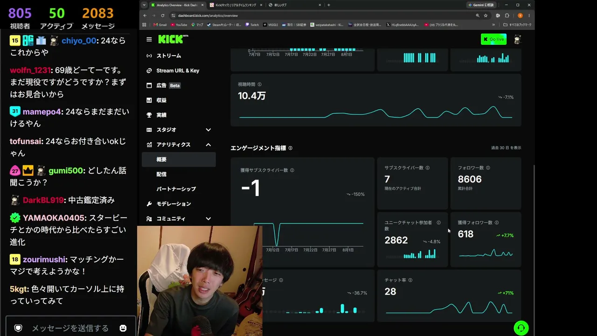
Task: Open the VIGGLE bookmark
Action: tap(271, 25)
